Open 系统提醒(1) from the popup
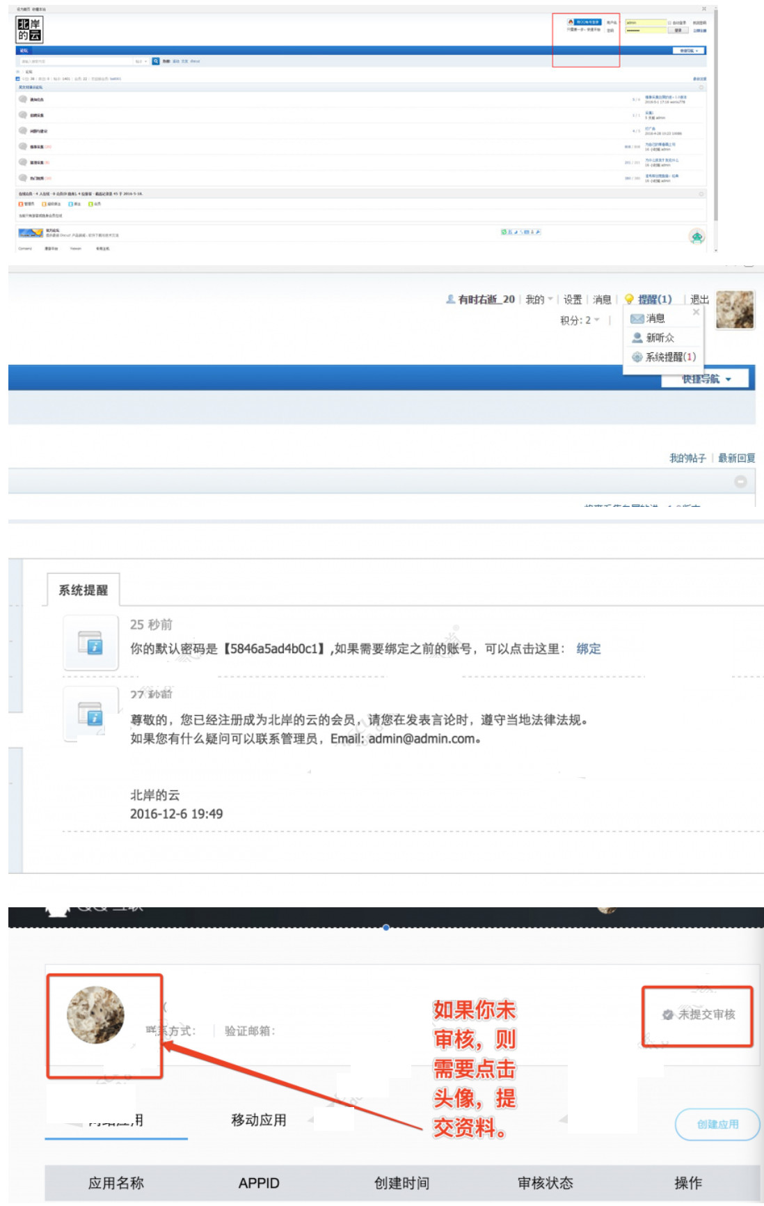764x1206 pixels. pyautogui.click(x=664, y=357)
